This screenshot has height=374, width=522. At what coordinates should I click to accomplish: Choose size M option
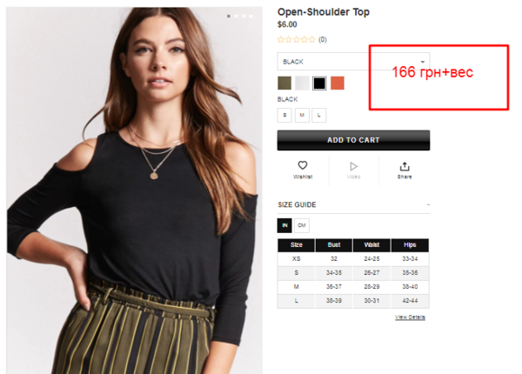[x=302, y=115]
